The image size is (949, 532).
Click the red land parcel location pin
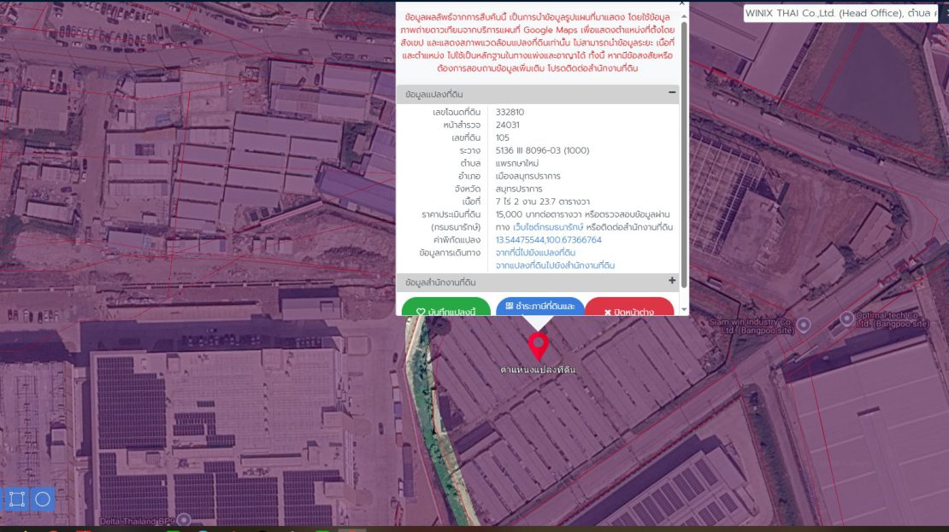point(538,346)
